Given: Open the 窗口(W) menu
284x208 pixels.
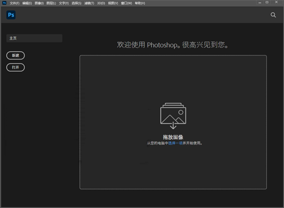Looking at the screenshot, I should (x=127, y=3).
